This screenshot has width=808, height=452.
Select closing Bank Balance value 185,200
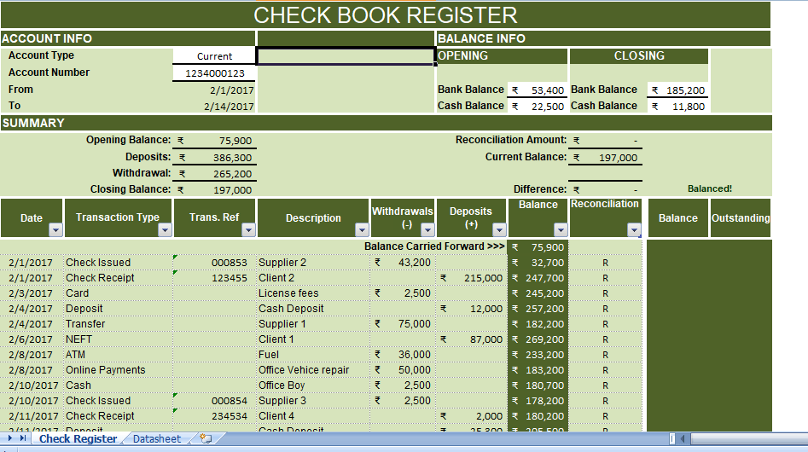click(x=677, y=90)
